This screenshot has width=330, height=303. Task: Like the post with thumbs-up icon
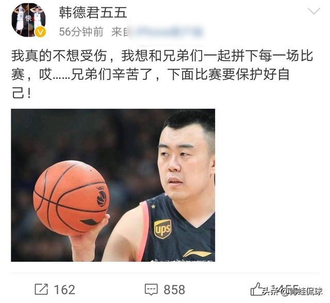[256, 289]
